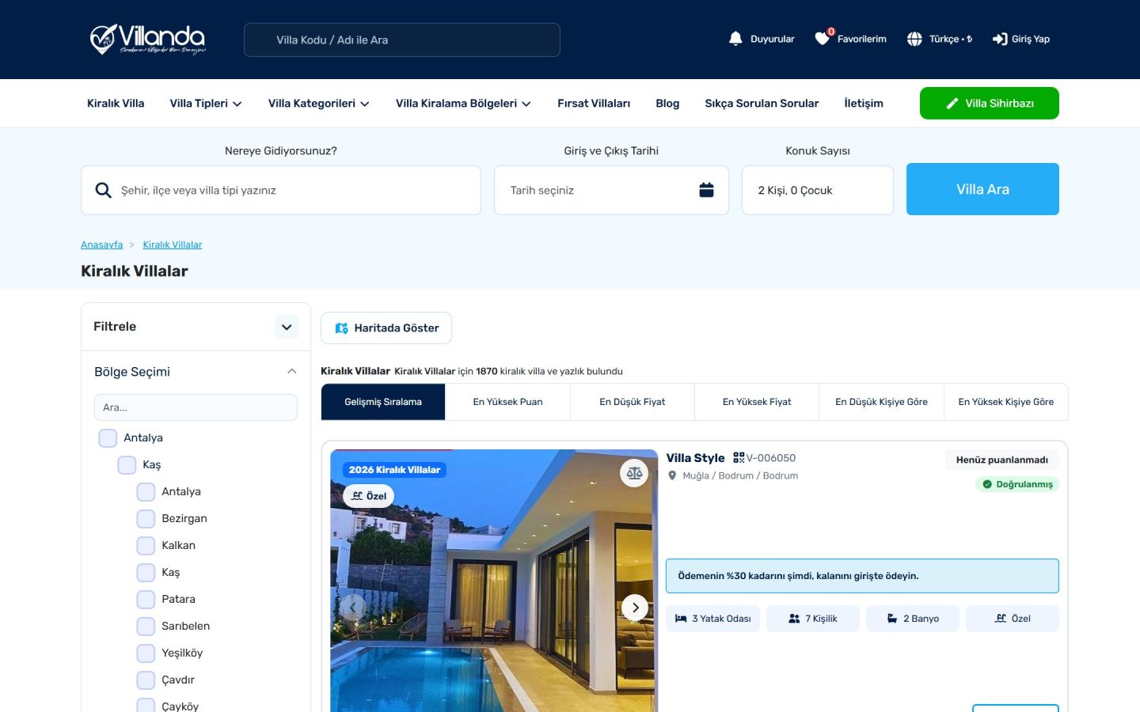This screenshot has width=1140, height=712.
Task: Show next photo of Villa Style
Action: point(635,608)
